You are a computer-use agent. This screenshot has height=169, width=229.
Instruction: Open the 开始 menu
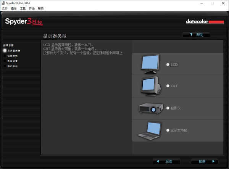point(32,8)
